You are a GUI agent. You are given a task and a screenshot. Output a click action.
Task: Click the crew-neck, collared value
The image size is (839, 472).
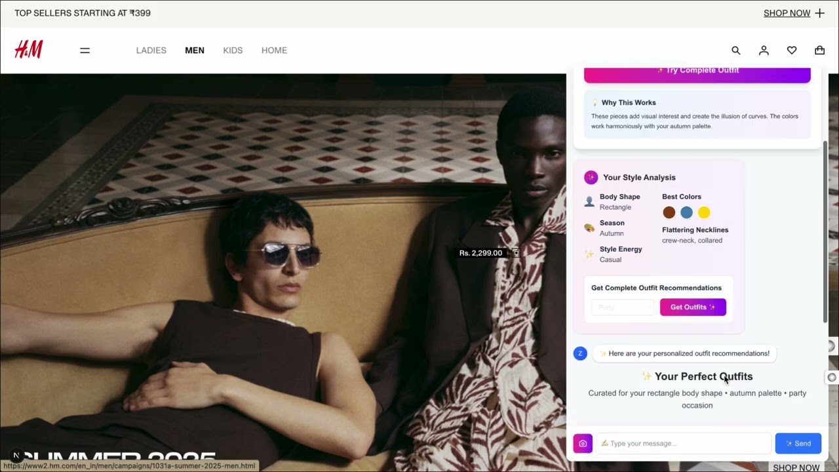692,241
